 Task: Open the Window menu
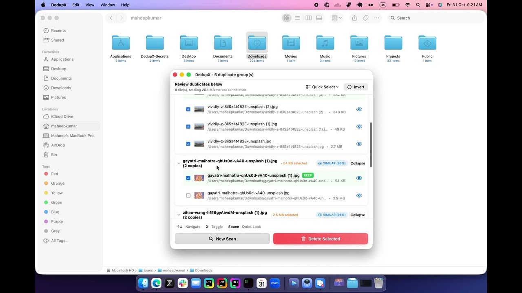tap(108, 5)
